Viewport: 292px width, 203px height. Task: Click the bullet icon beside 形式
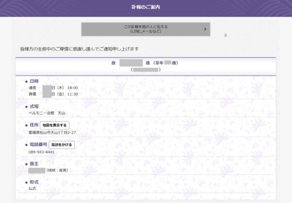coord(26,182)
